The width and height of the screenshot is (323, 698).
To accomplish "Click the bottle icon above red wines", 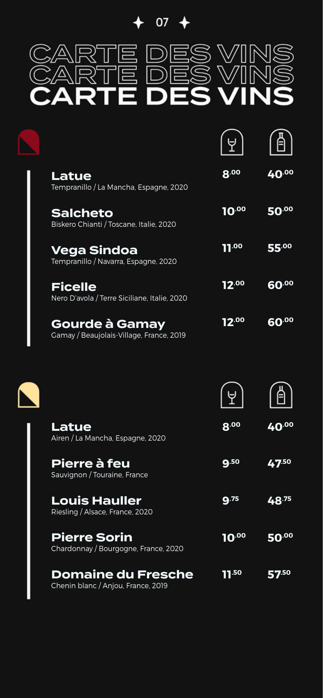I will (x=281, y=142).
